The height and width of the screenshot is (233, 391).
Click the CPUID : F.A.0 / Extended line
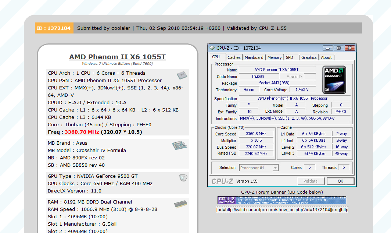pos(87,102)
